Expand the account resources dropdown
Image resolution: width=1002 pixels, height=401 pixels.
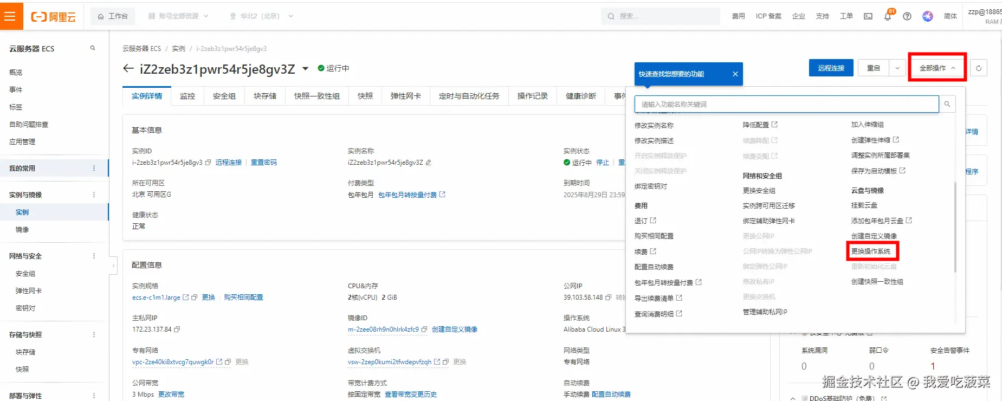click(x=178, y=16)
